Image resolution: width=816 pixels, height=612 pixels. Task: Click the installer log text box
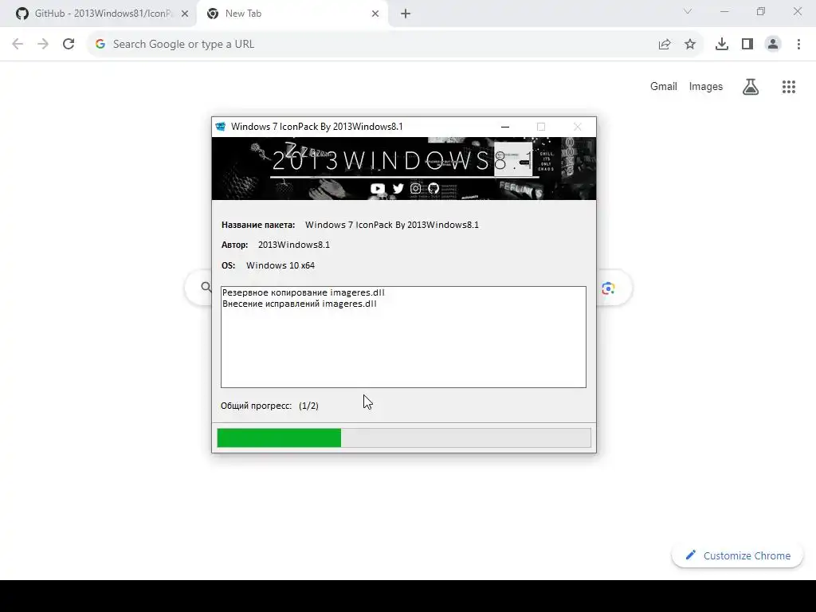tap(403, 337)
